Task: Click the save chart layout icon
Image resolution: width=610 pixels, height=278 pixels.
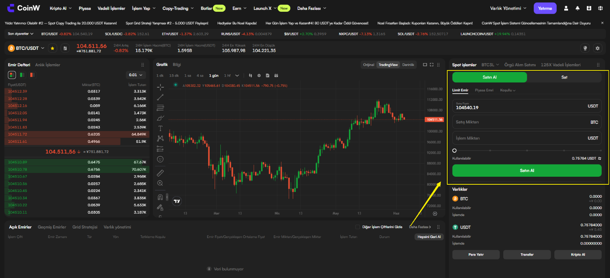Action: (x=268, y=75)
